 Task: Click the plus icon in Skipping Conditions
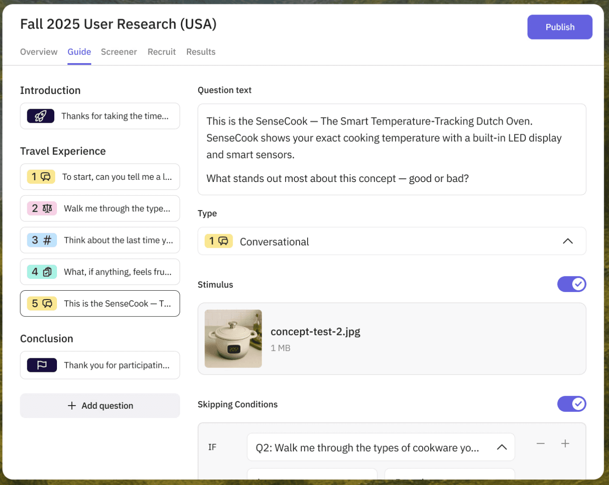[x=565, y=443]
